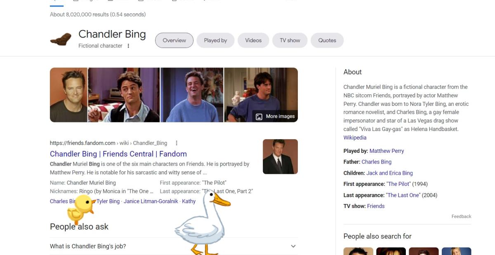Go to the Quotes tab

point(327,40)
